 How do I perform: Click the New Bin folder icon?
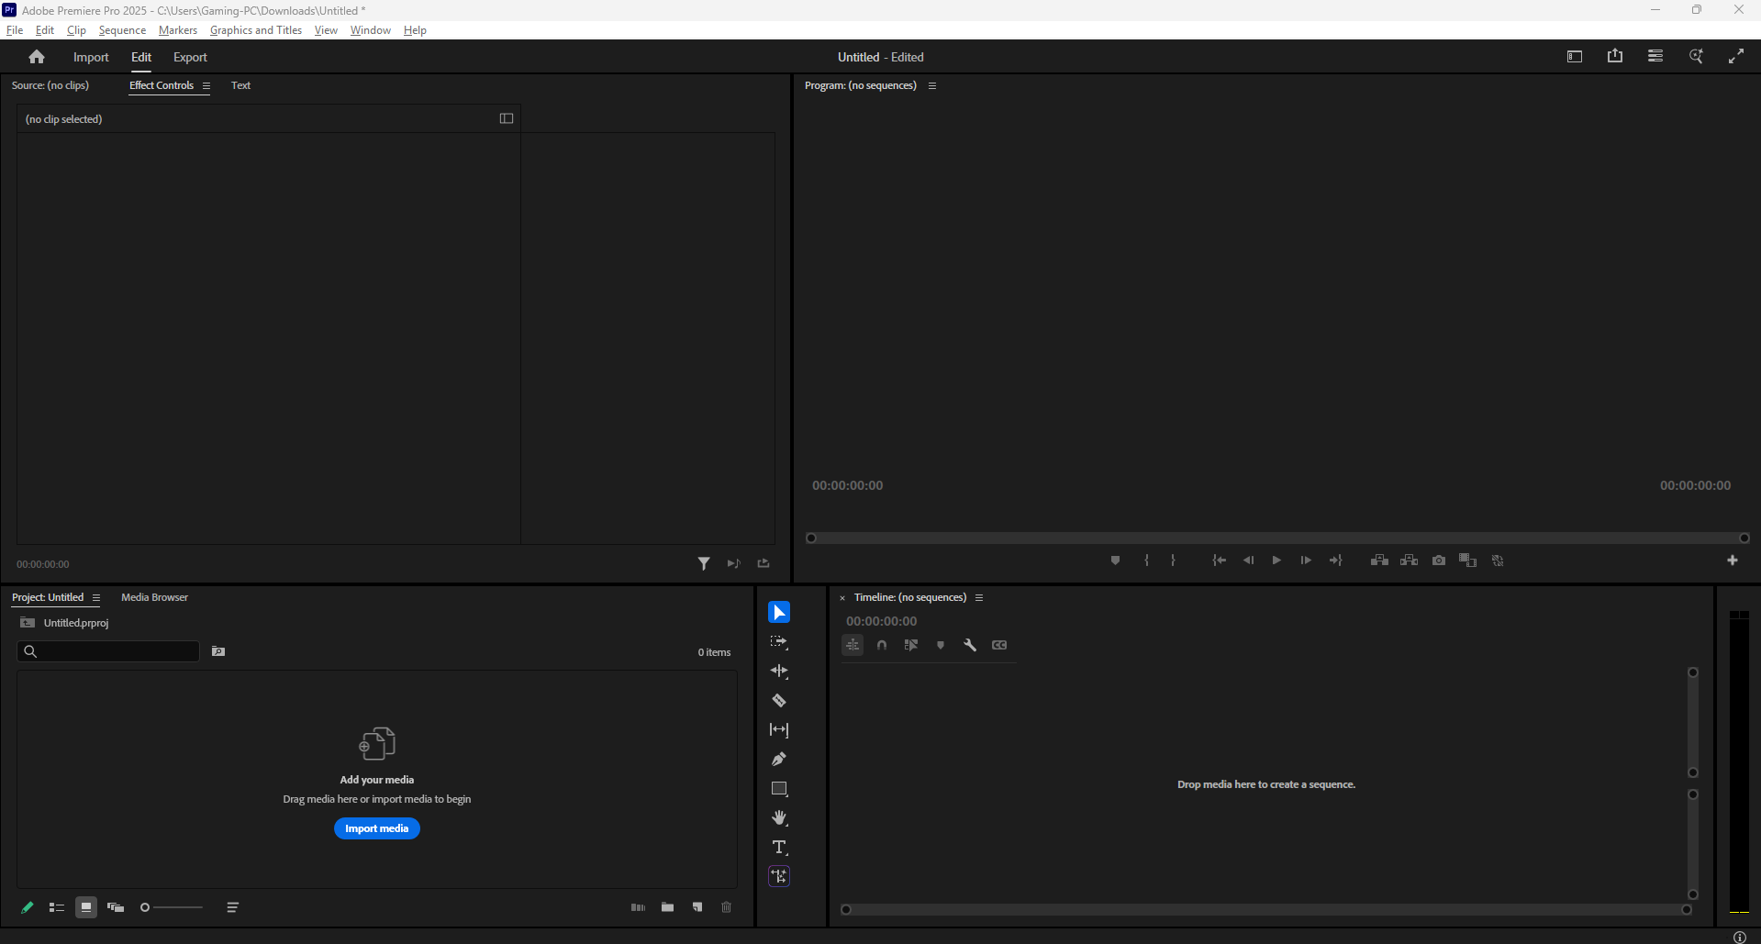[x=668, y=907]
